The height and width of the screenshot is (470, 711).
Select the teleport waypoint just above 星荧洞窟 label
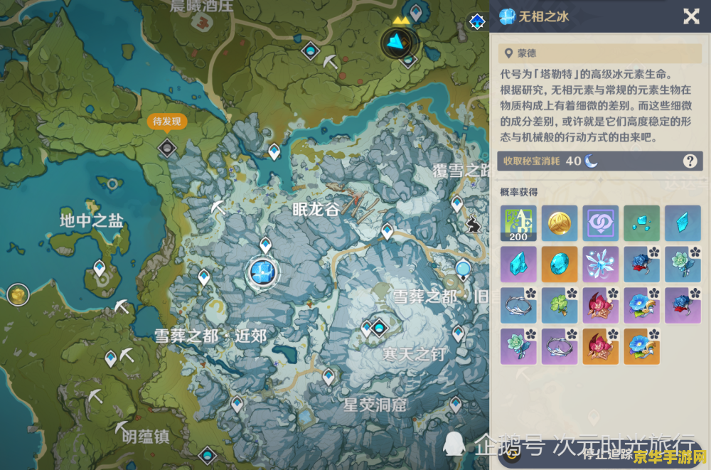click(x=328, y=377)
